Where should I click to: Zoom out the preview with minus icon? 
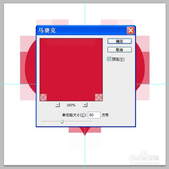coord(57,105)
